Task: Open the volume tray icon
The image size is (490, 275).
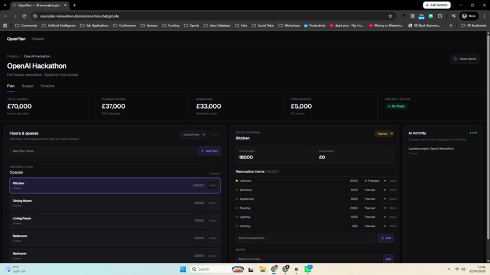Action: pos(463,269)
